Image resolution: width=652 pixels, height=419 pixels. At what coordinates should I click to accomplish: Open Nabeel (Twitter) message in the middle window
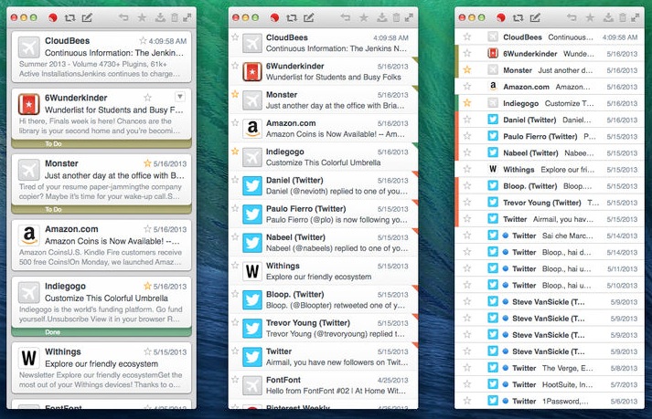(323, 243)
